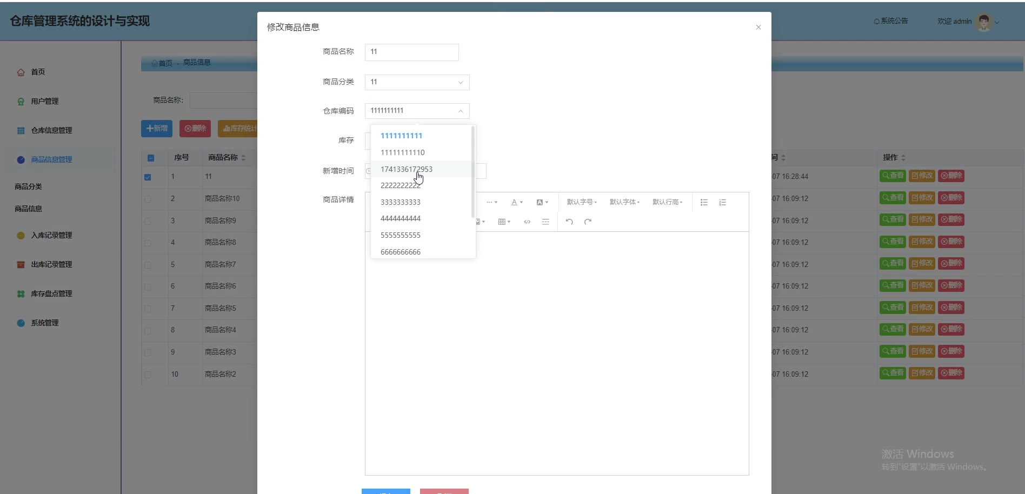Viewport: 1025px width, 494px height.
Task: Click the editor's font color A icon
Action: pyautogui.click(x=517, y=202)
